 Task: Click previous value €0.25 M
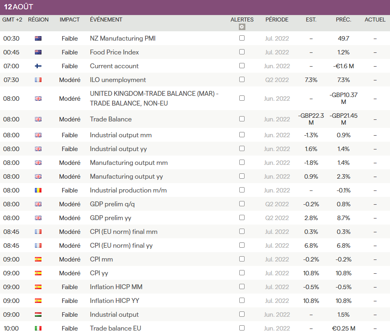pyautogui.click(x=344, y=328)
